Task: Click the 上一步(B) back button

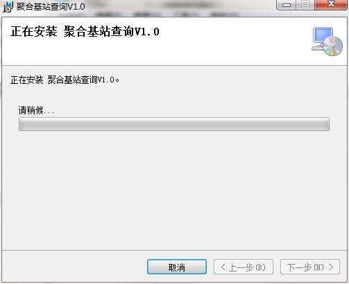Action: (x=244, y=267)
